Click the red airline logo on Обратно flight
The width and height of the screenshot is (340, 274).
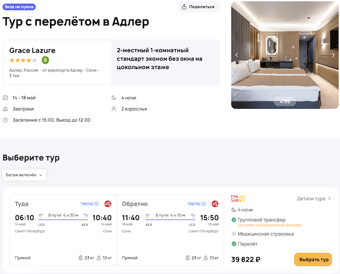pyautogui.click(x=215, y=204)
